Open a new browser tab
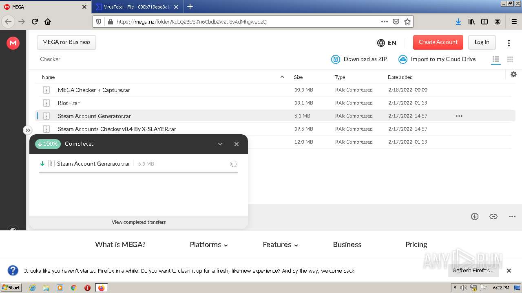This screenshot has height=293, width=522. point(190,7)
